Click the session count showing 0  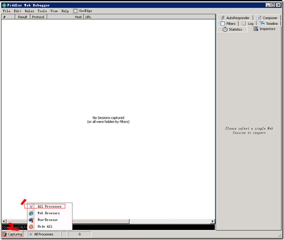(x=80, y=235)
